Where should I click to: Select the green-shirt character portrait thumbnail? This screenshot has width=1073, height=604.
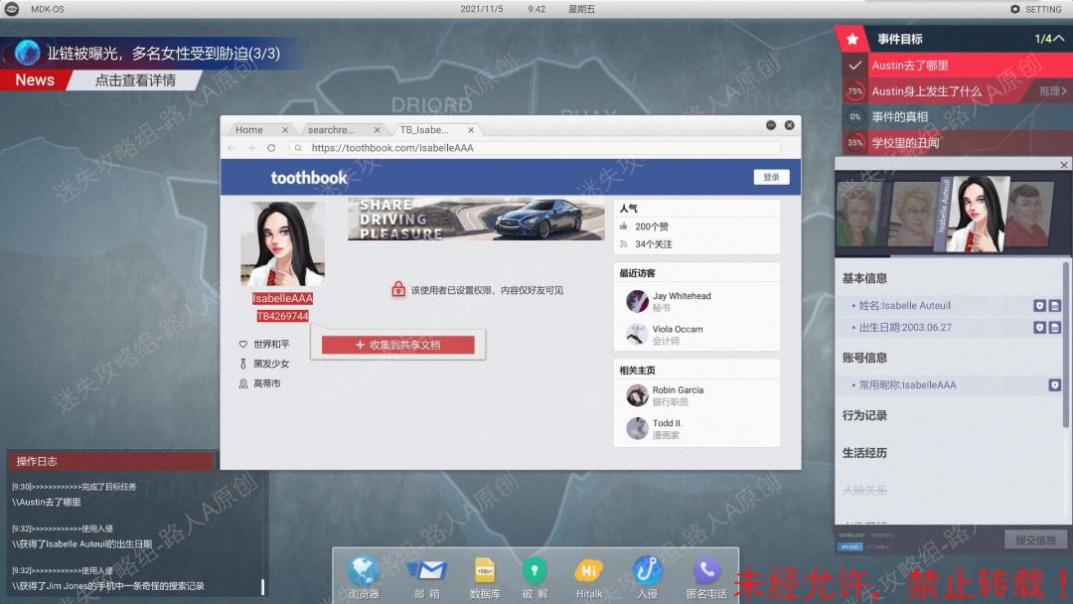coord(859,215)
